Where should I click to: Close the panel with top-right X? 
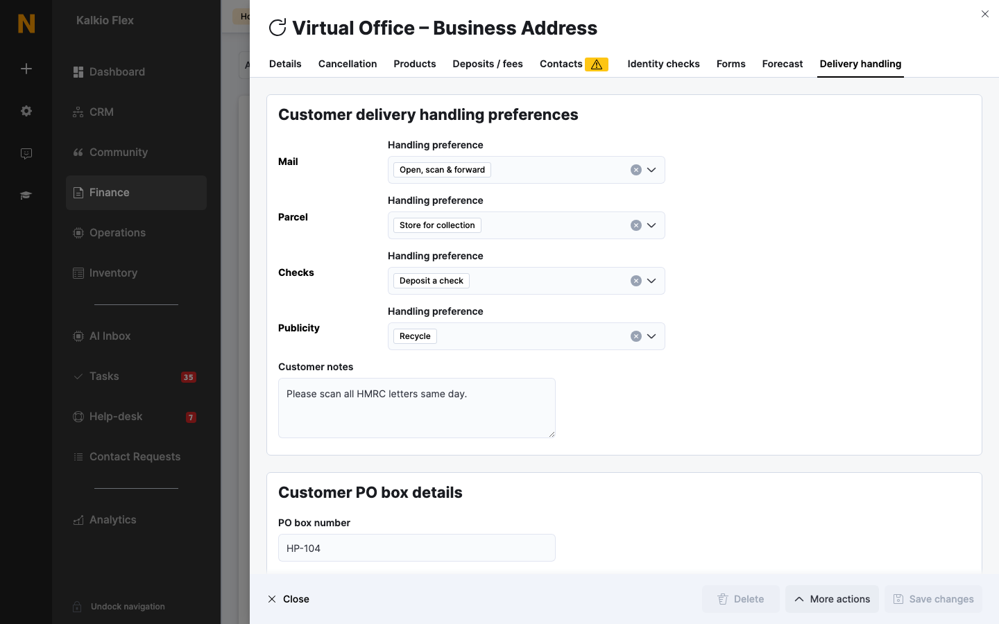coord(985,14)
